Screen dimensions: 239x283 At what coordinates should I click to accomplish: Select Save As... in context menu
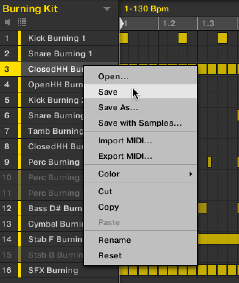coord(118,108)
